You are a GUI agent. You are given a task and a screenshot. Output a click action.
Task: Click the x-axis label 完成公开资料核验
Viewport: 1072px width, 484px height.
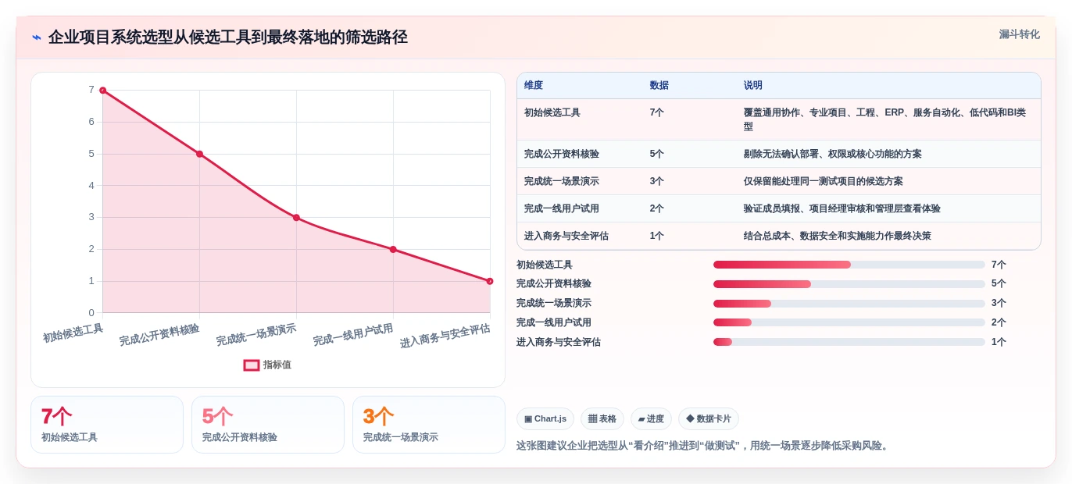coord(159,335)
